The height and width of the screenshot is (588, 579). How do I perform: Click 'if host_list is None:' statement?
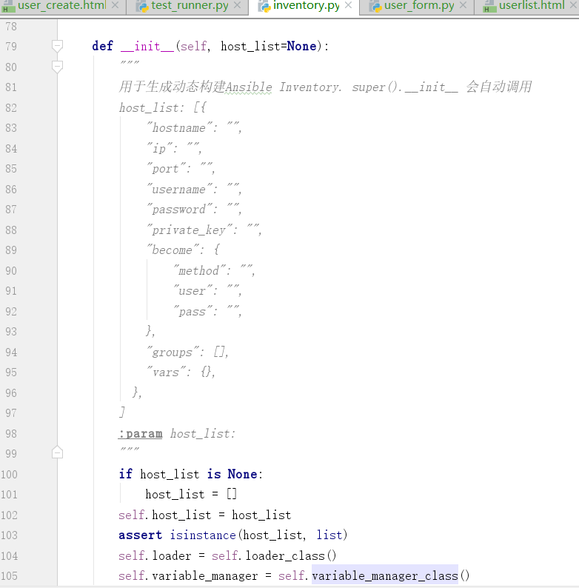[190, 475]
